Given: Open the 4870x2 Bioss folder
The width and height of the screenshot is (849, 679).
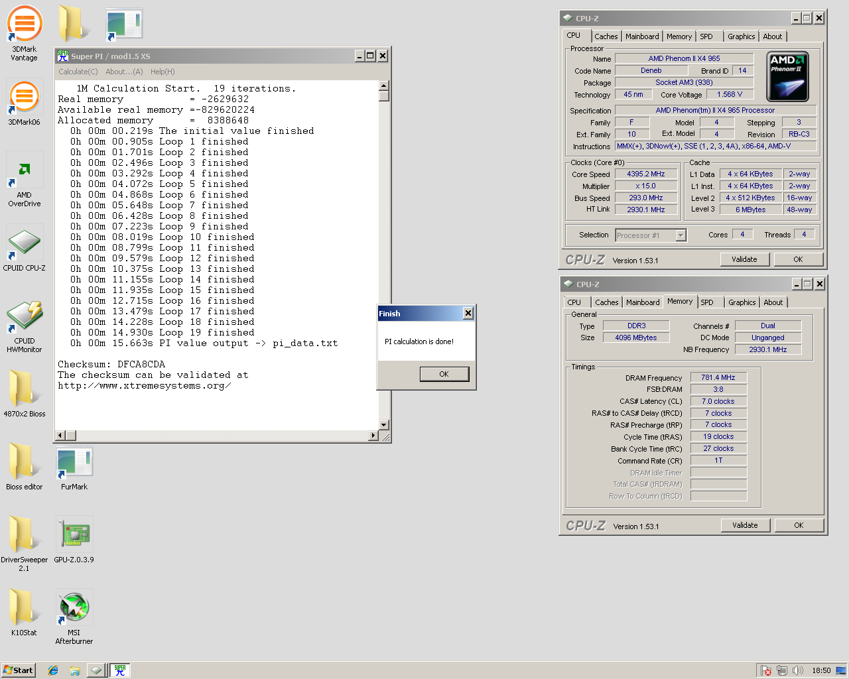Looking at the screenshot, I should click(25, 394).
